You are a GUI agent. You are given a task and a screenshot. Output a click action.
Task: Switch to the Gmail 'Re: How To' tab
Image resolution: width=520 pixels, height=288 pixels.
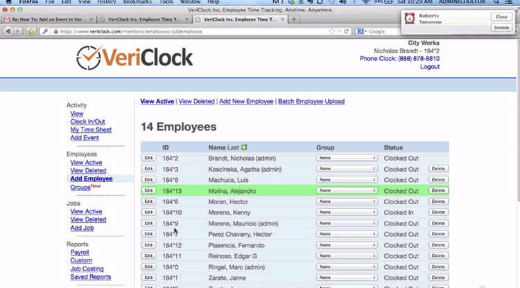pyautogui.click(x=49, y=19)
